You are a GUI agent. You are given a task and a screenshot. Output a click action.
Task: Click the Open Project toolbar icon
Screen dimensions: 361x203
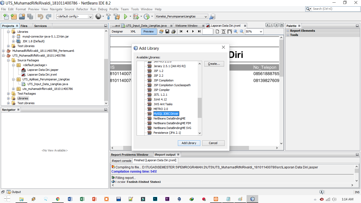(x=22, y=16)
